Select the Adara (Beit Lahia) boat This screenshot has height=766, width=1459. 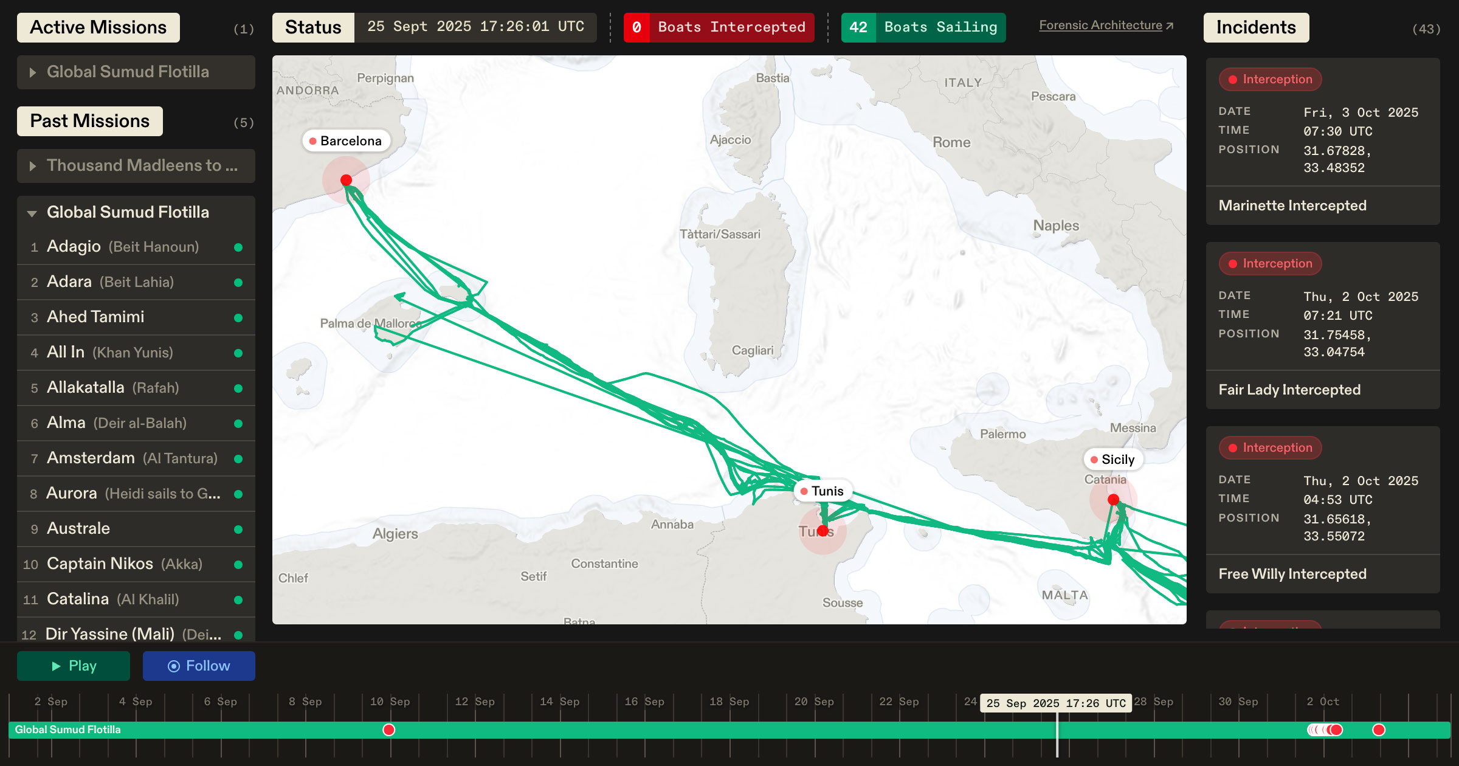[x=136, y=282]
